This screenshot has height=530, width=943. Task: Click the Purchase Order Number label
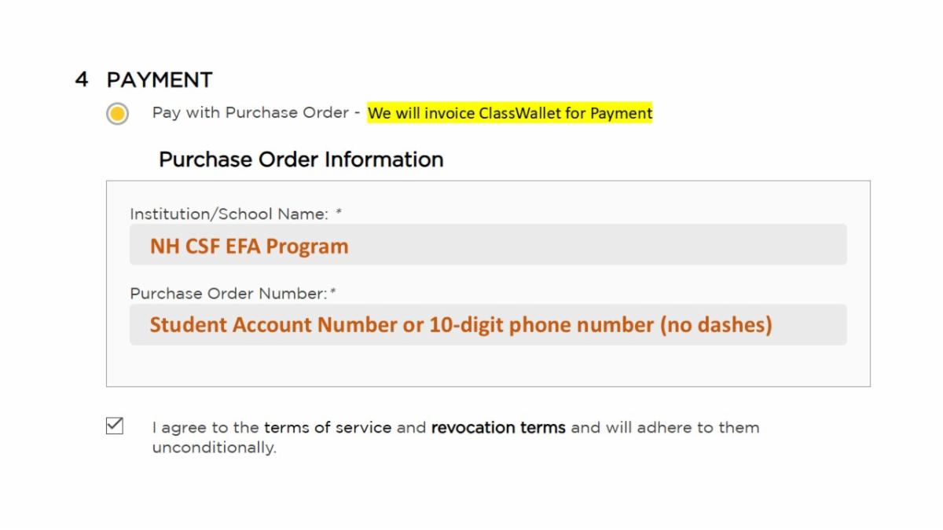tap(228, 294)
